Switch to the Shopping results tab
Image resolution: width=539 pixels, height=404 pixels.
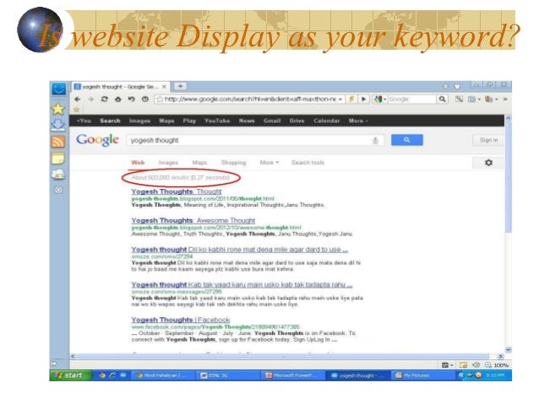[x=233, y=162]
